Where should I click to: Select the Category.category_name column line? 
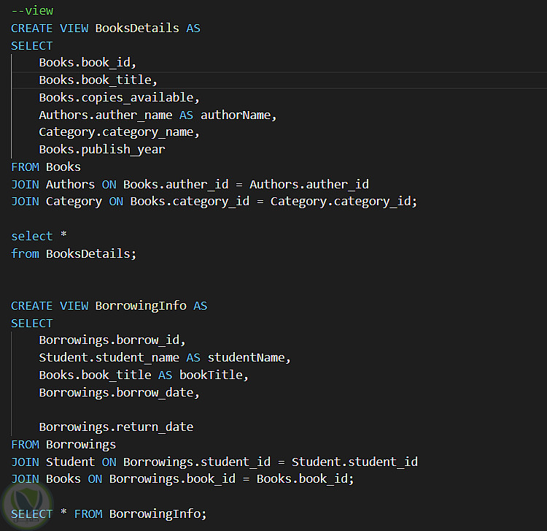coord(117,132)
